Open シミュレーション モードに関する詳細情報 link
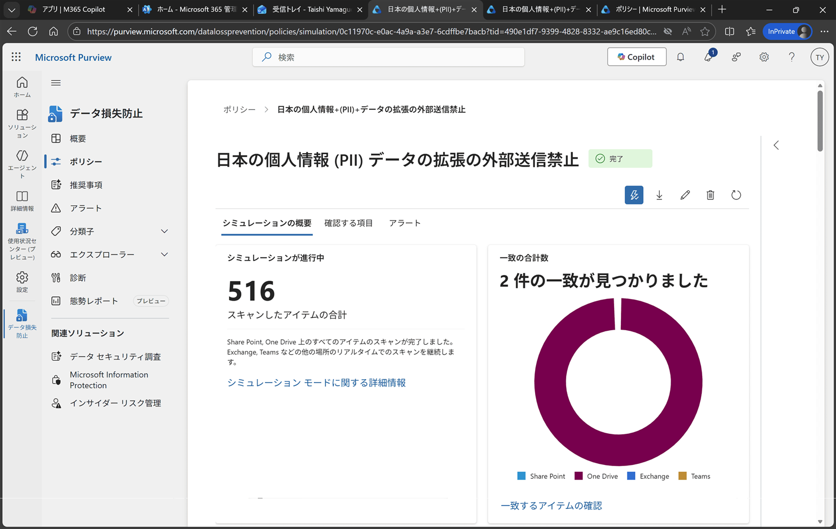Image resolution: width=836 pixels, height=529 pixels. [317, 383]
